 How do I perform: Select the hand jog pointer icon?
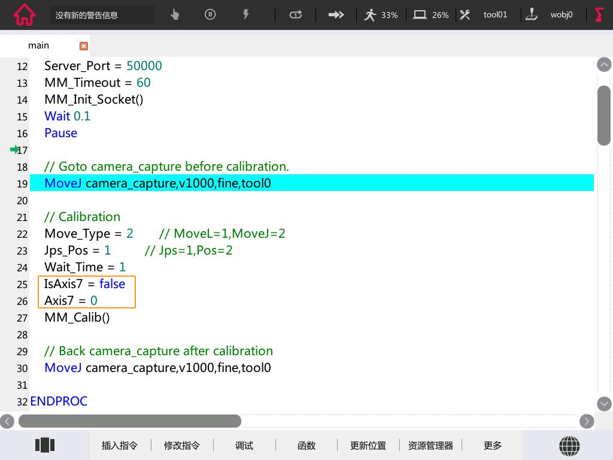click(175, 14)
